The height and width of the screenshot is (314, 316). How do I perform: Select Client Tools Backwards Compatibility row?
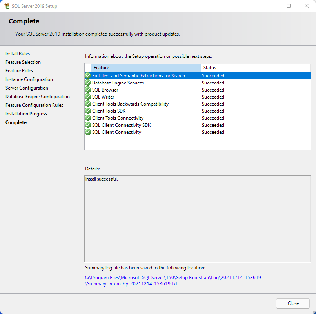coord(198,104)
